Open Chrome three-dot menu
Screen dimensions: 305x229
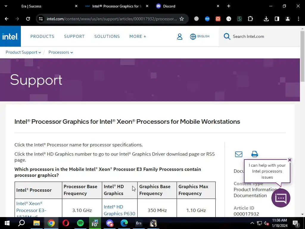point(298,19)
